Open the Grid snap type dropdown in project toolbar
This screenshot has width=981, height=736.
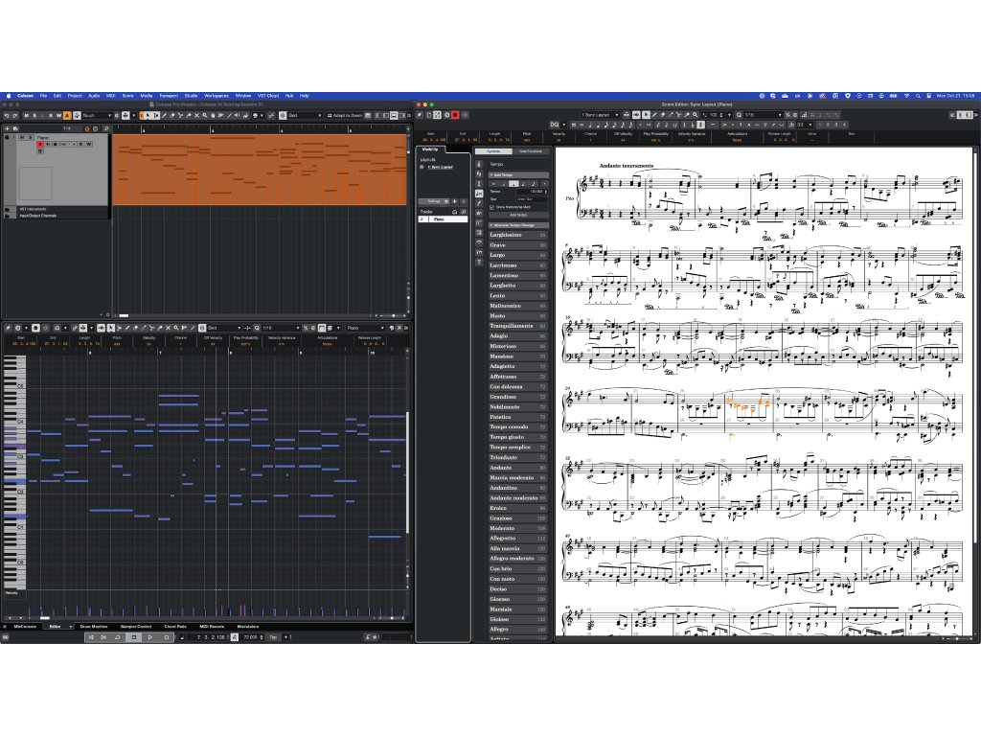click(x=304, y=115)
